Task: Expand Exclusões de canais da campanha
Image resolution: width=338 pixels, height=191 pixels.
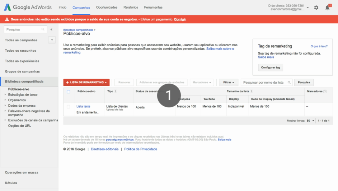Action: [x=5, y=120]
